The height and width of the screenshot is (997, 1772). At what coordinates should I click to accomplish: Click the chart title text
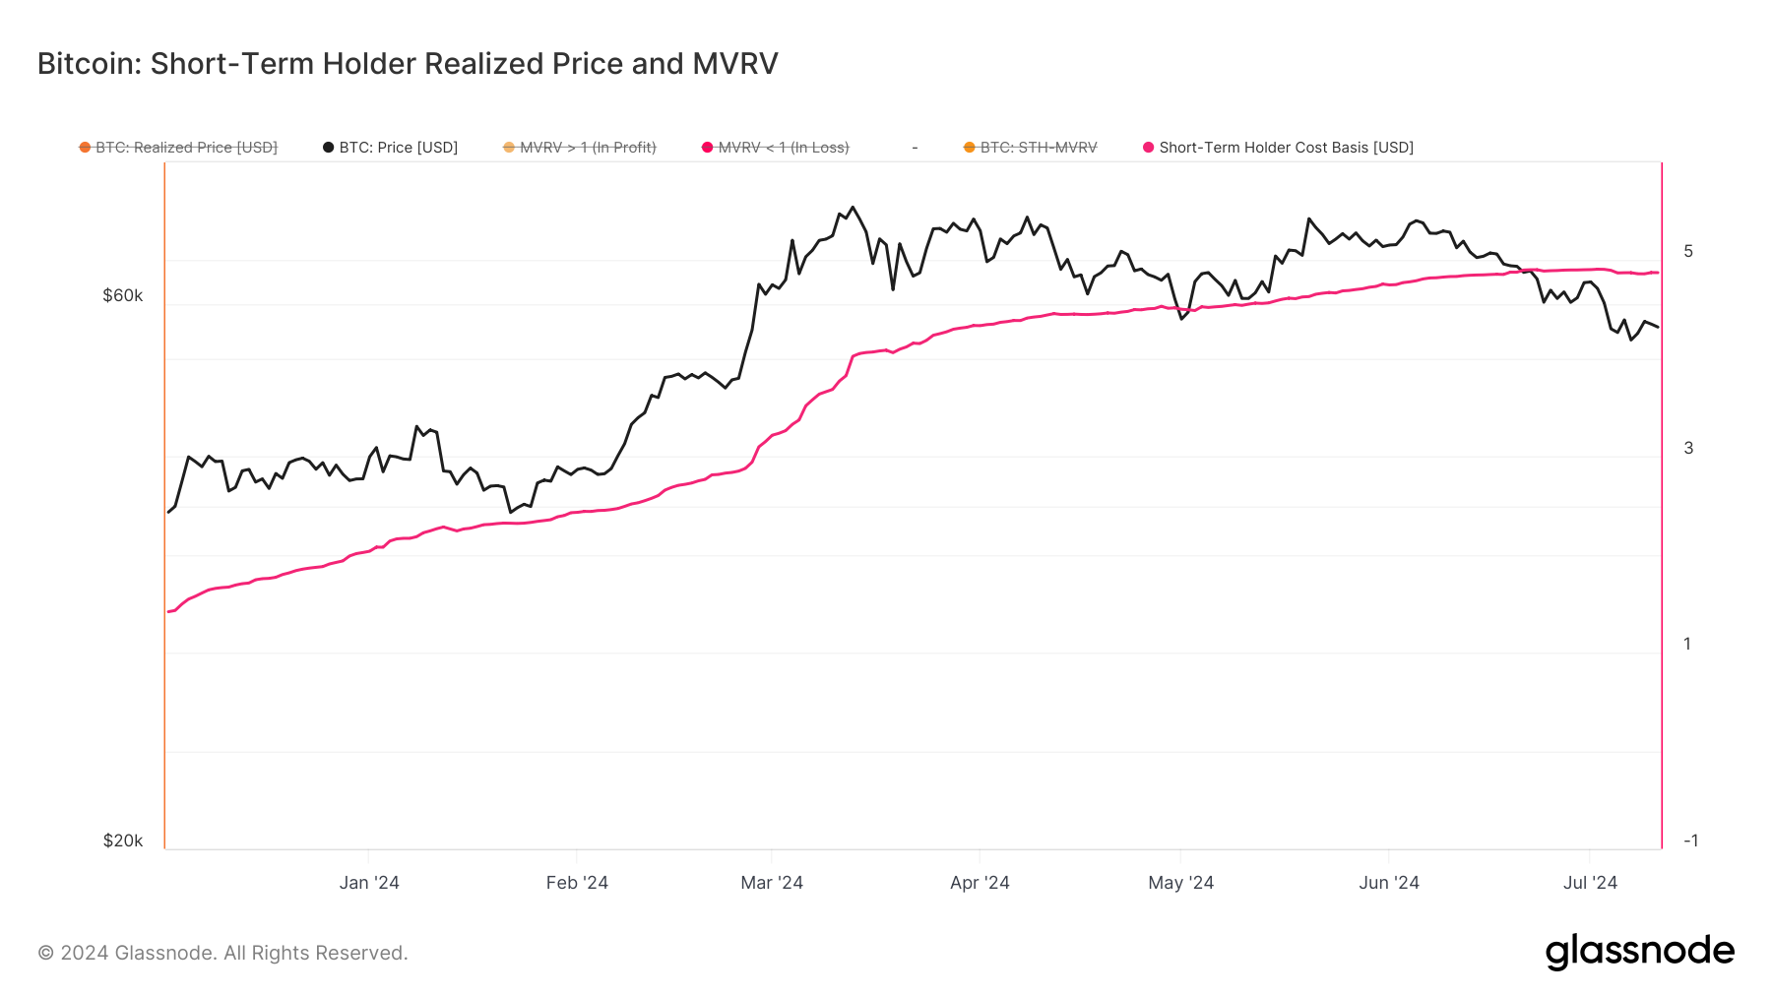[408, 63]
